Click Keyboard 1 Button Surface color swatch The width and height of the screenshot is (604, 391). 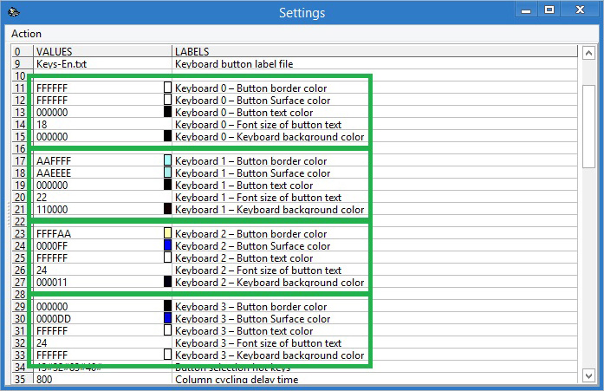167,173
